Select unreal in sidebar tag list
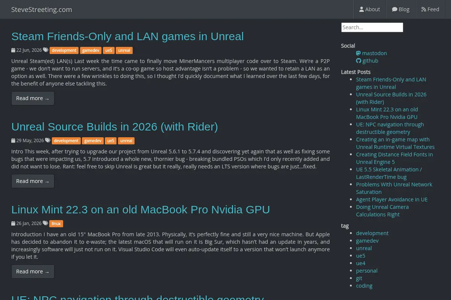 364,248
